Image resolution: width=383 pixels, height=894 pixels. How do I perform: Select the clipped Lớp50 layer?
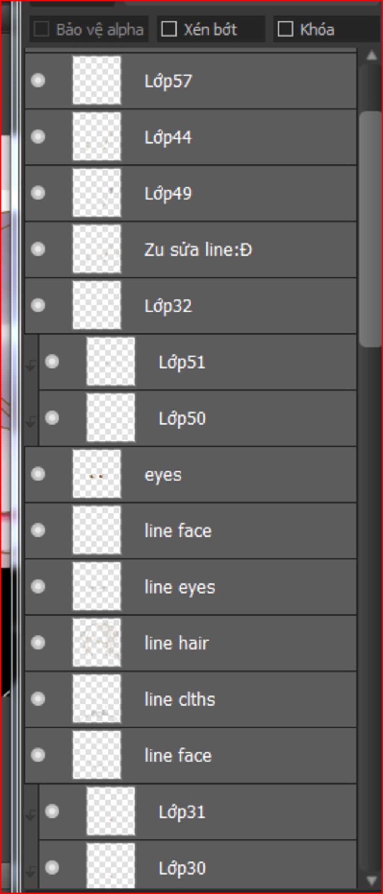click(x=182, y=419)
